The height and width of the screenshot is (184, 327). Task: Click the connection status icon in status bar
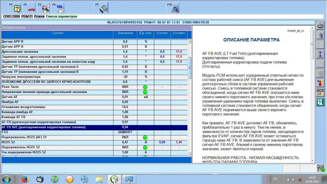click(x=321, y=168)
